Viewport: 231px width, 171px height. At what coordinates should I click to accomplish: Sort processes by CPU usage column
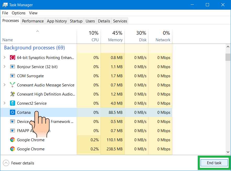tap(89, 37)
